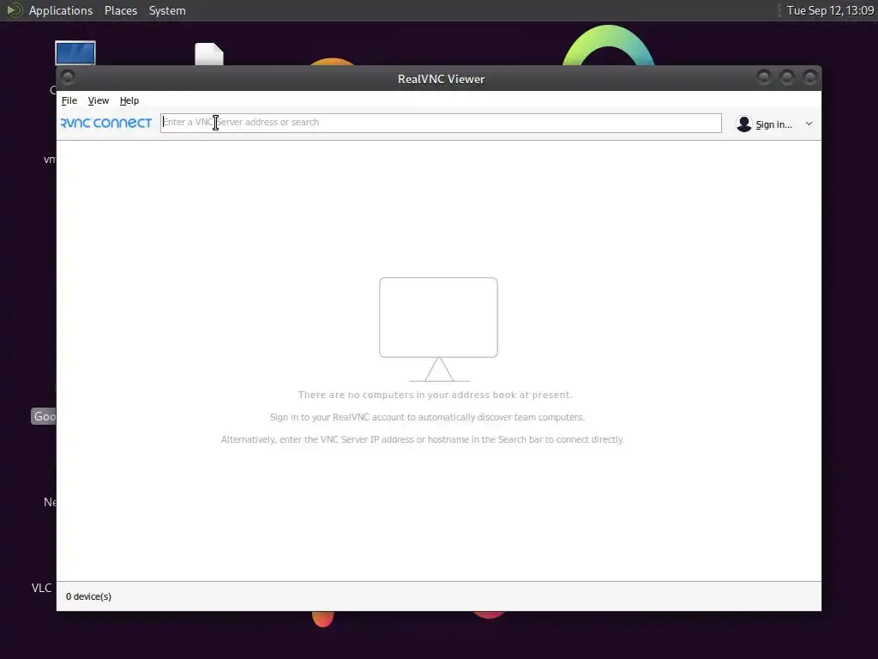Open the Help menu

(129, 101)
